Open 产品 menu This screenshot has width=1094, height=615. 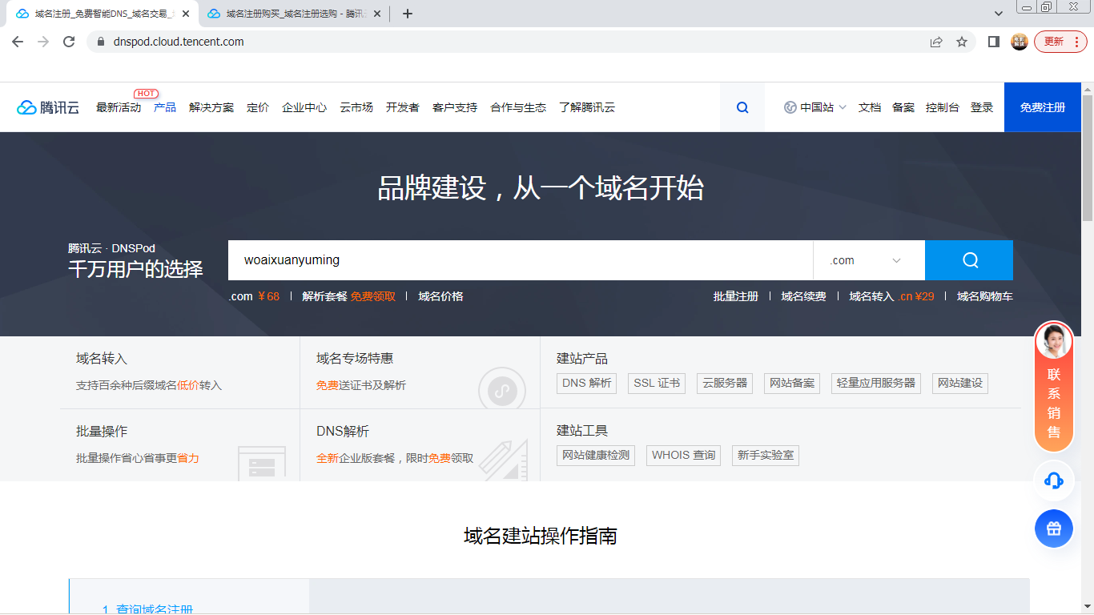click(165, 107)
